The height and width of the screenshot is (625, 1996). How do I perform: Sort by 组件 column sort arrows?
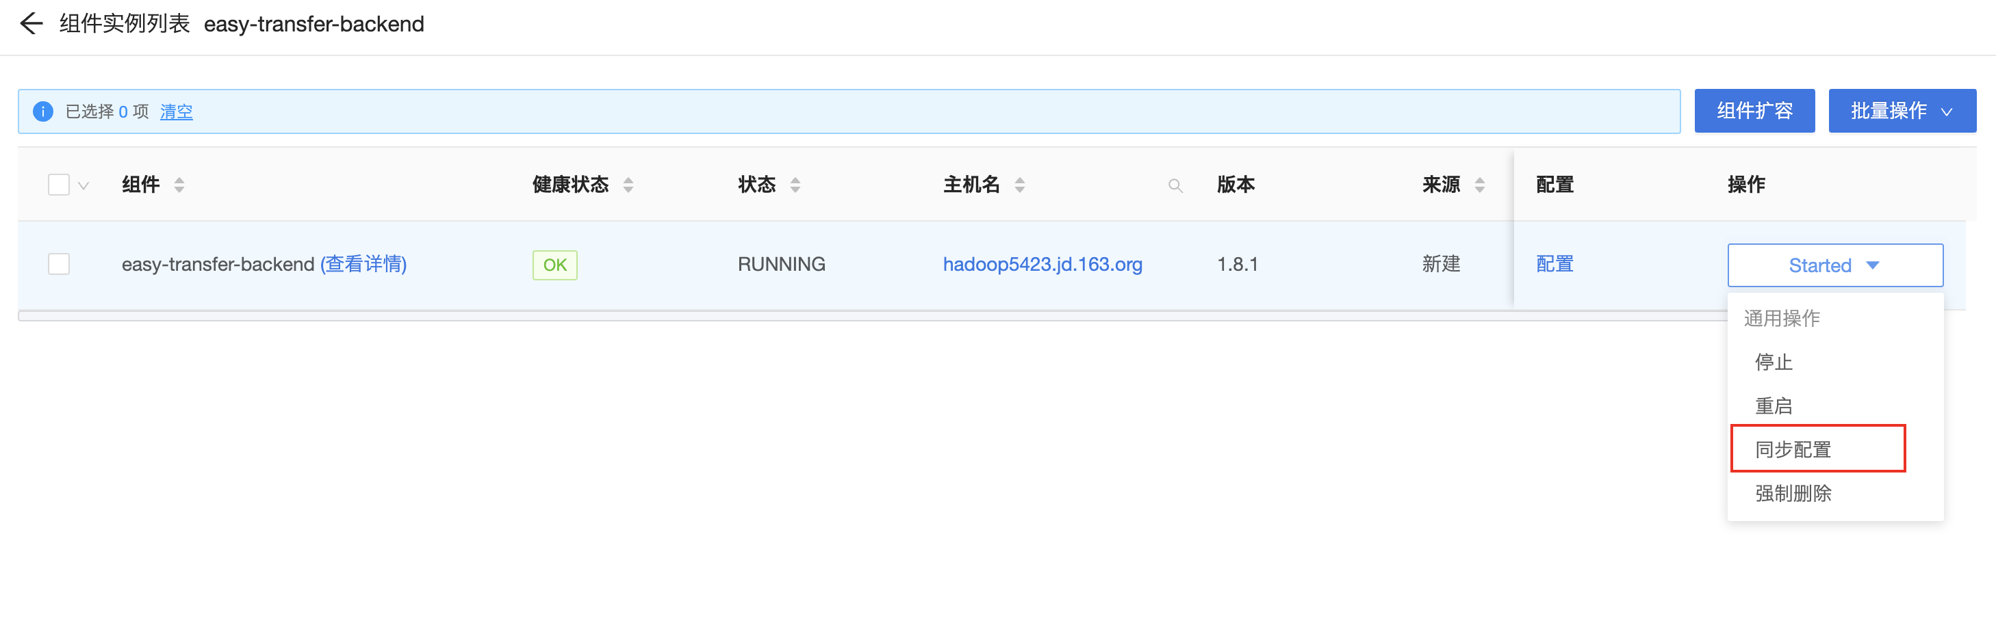point(179,185)
